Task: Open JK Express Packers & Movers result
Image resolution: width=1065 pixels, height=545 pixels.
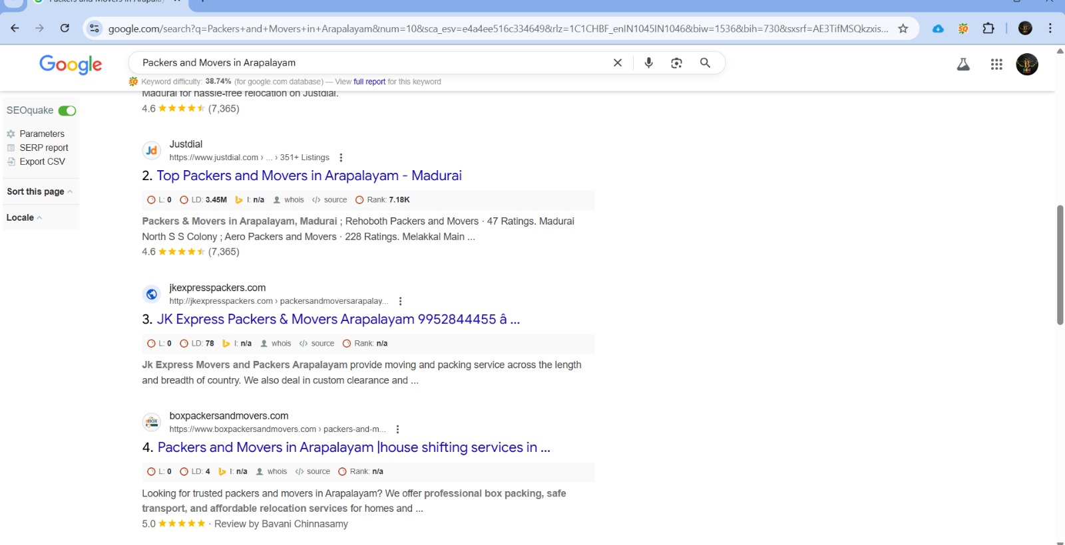Action: click(337, 319)
